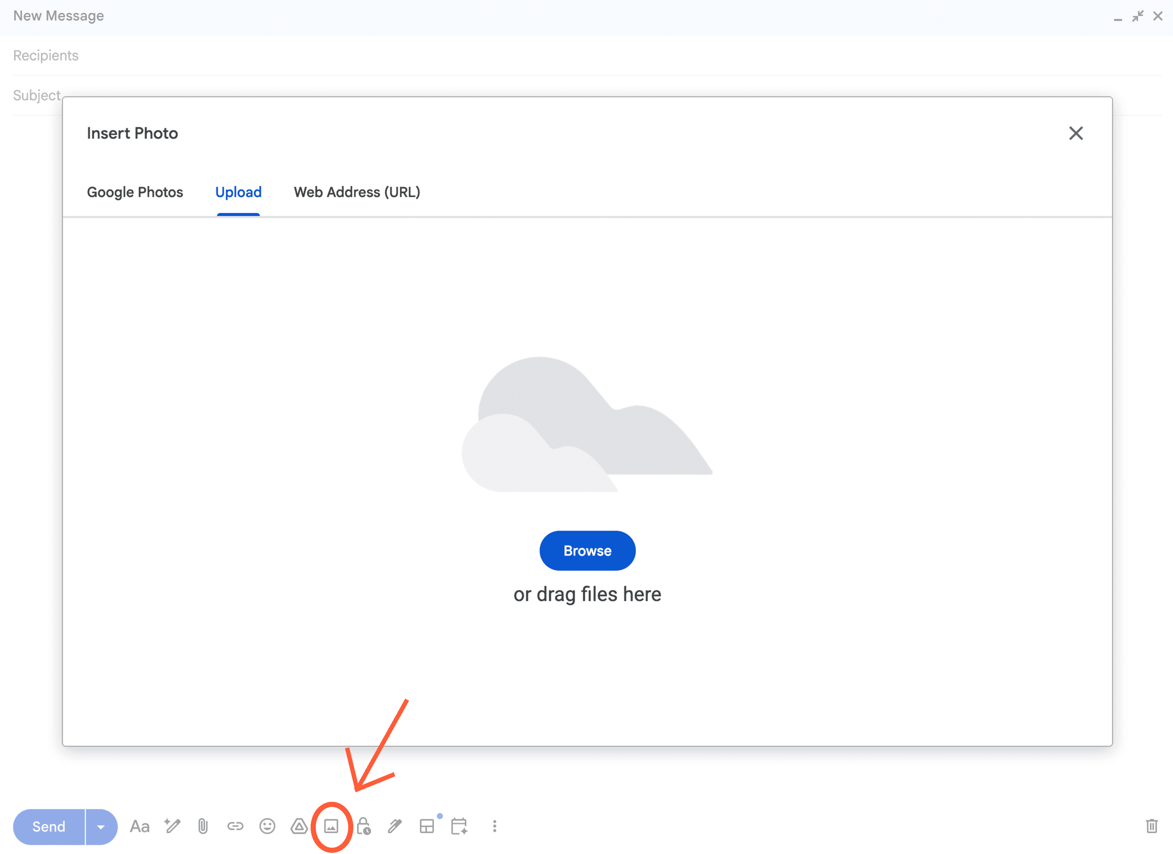This screenshot has height=854, width=1173.
Task: Attach files with the paperclip icon
Action: [x=203, y=826]
